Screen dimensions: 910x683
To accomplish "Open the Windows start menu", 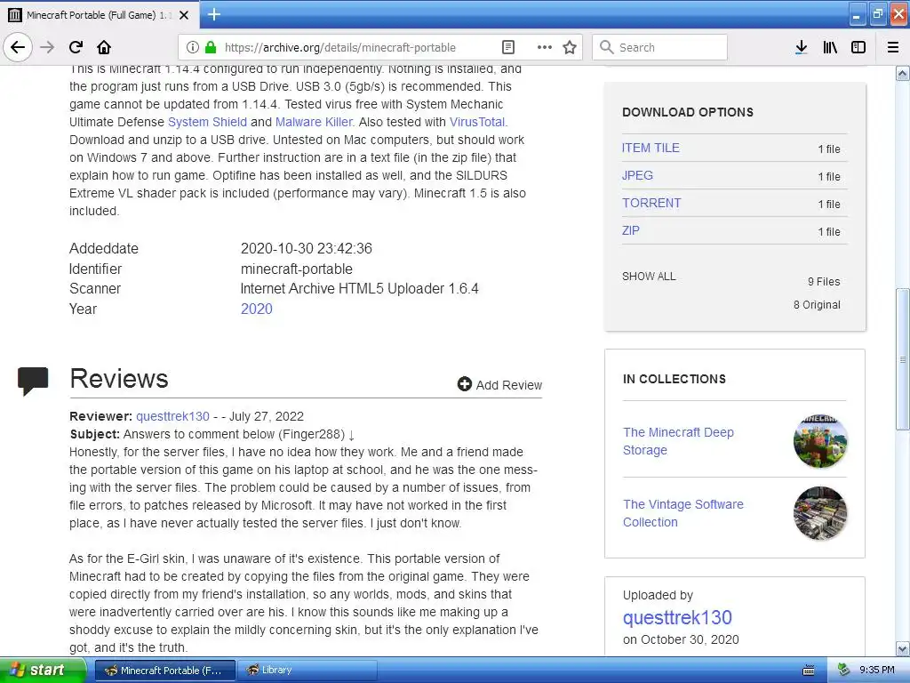I will pyautogui.click(x=43, y=671).
